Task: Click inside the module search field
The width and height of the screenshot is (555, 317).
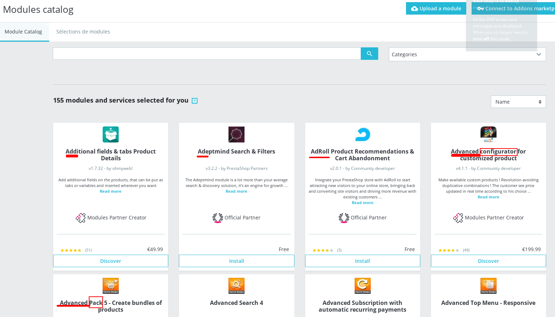Action: (x=207, y=53)
